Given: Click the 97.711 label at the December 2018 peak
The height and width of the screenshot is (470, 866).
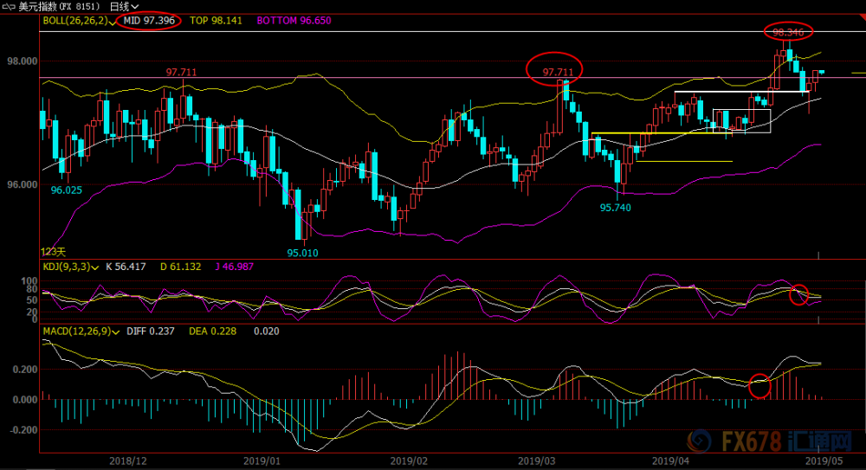Looking at the screenshot, I should click(x=181, y=72).
